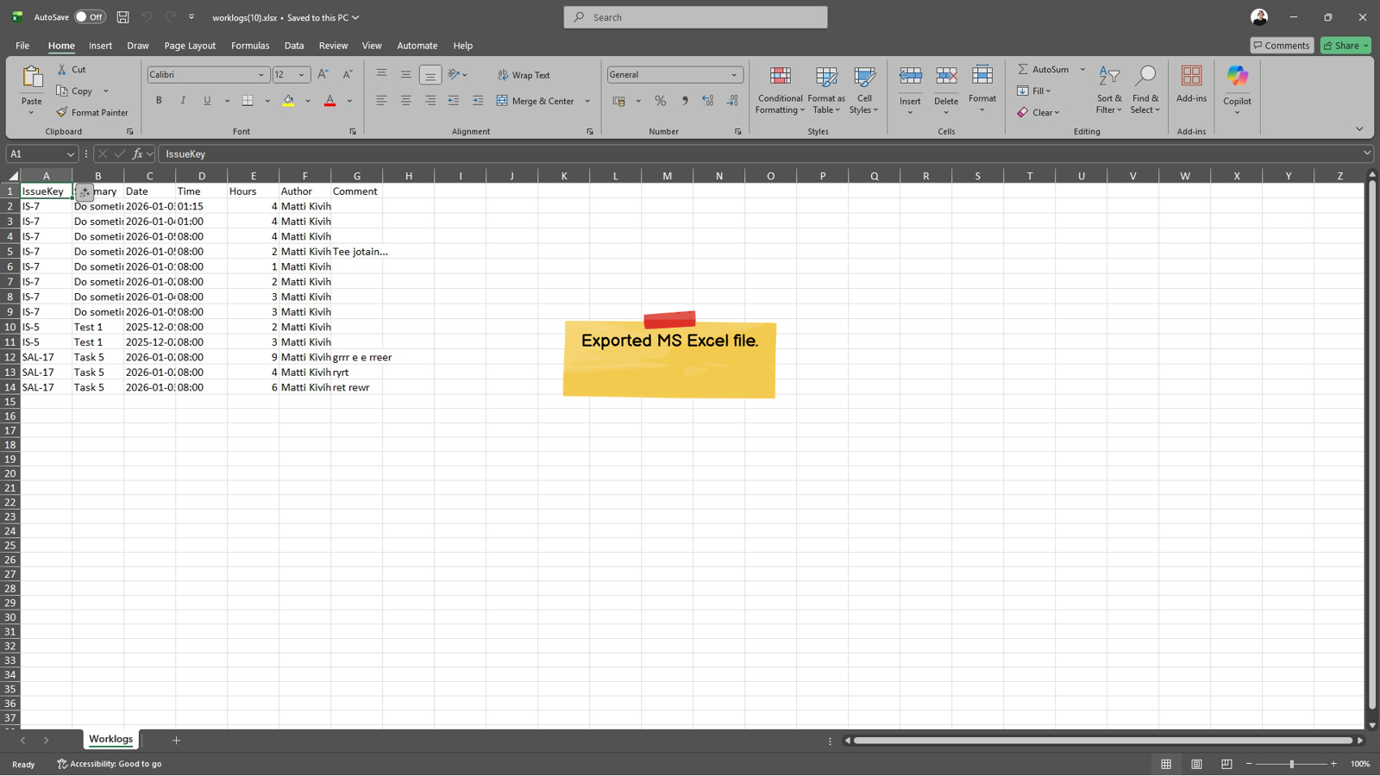The height and width of the screenshot is (776, 1380).
Task: Click the Format Painter button
Action: coord(92,111)
